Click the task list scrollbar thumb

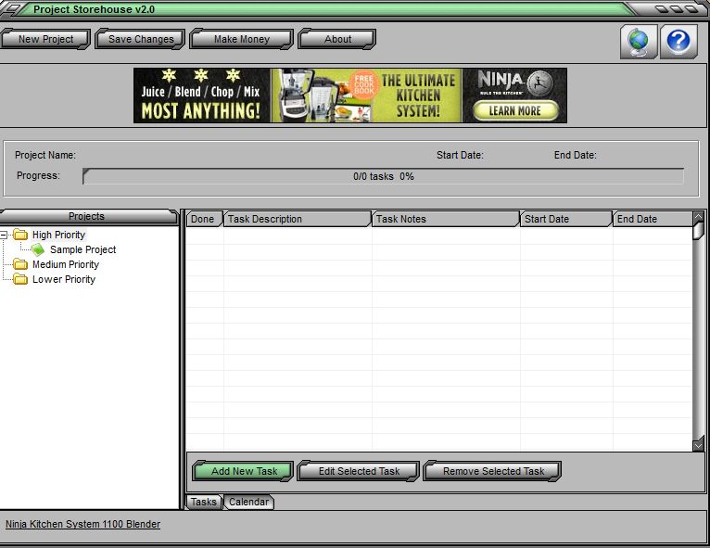[x=698, y=230]
